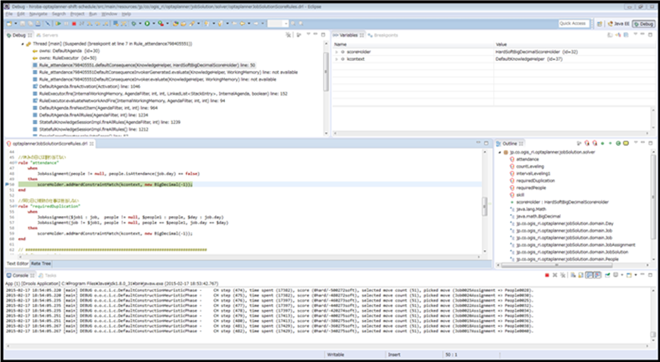Click the Quick Access field
Image resolution: width=660 pixels, height=362 pixels.
573,23
